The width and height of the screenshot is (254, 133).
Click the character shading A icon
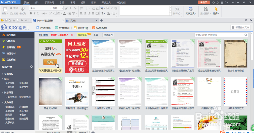70,14
